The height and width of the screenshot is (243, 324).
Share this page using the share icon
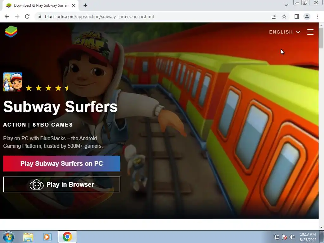point(274,16)
